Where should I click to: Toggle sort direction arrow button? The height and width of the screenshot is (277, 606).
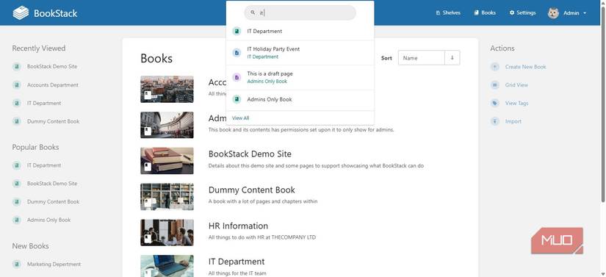click(x=452, y=58)
